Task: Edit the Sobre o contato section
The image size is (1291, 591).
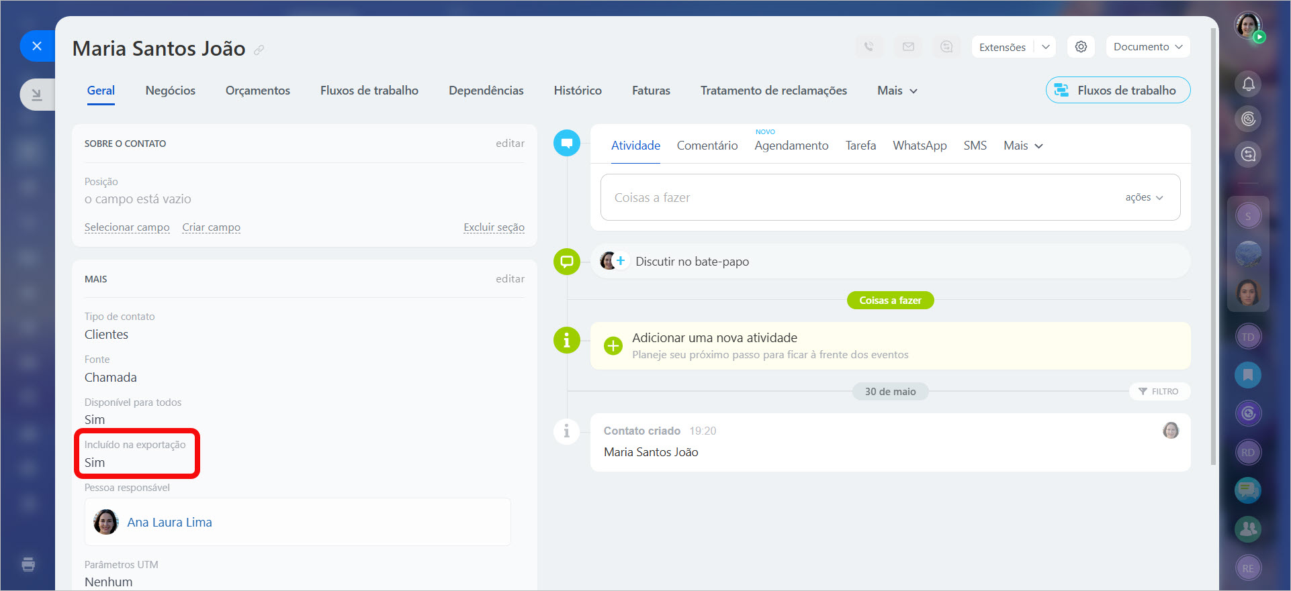Action: (x=510, y=144)
